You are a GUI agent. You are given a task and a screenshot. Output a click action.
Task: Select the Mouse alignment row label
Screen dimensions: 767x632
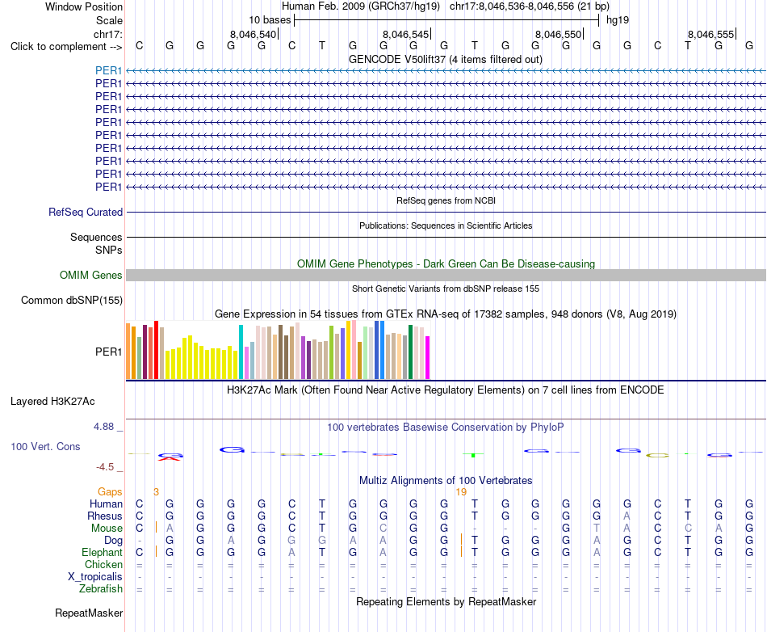(107, 529)
